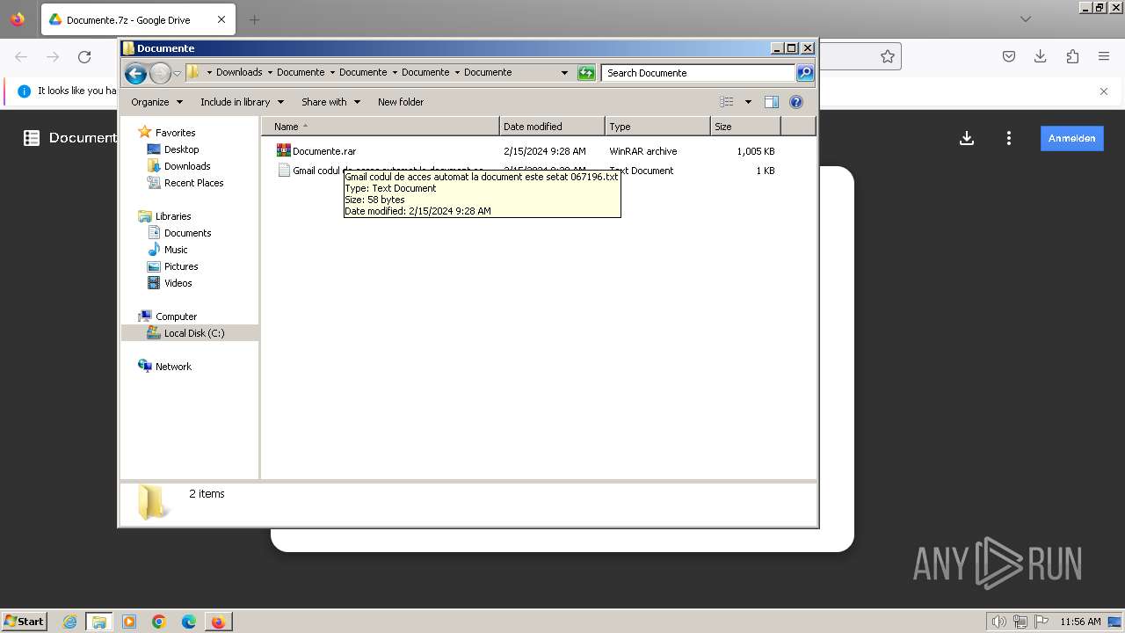The width and height of the screenshot is (1125, 633).
Task: Launch Microsoft Edge from taskbar
Action: (189, 622)
